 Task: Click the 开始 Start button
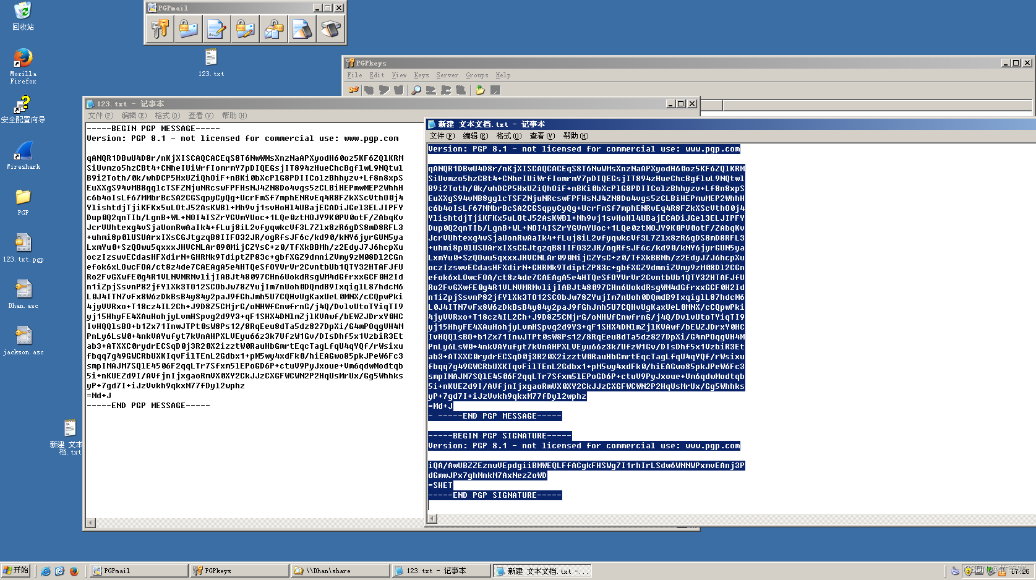click(x=16, y=570)
